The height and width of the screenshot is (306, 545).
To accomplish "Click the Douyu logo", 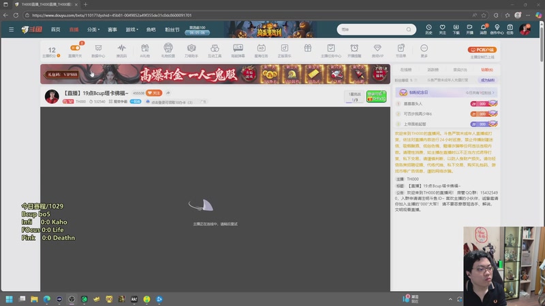I will pyautogui.click(x=31, y=29).
